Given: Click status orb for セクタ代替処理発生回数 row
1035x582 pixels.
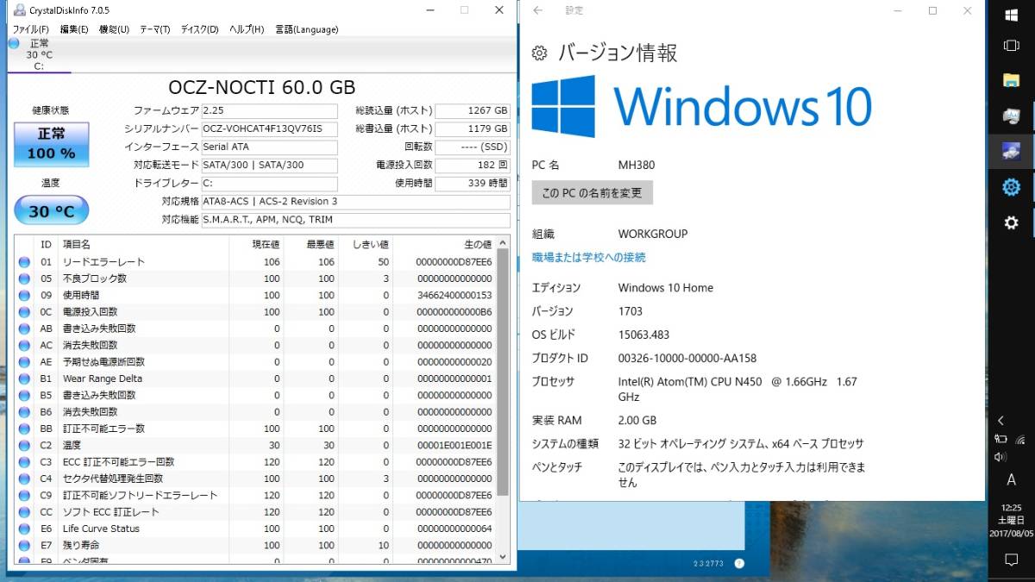Looking at the screenshot, I should coord(24,479).
